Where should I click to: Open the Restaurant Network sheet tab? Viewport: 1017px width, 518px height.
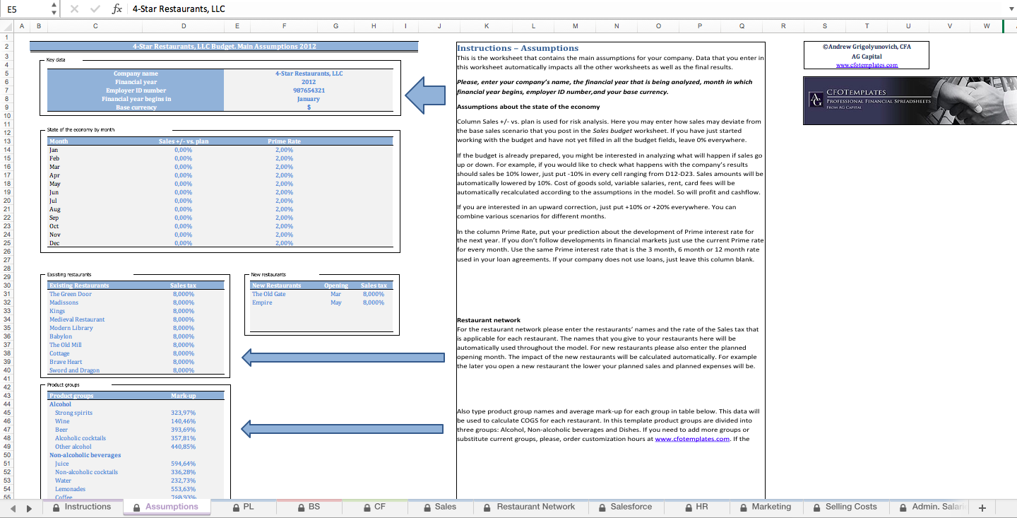530,507
